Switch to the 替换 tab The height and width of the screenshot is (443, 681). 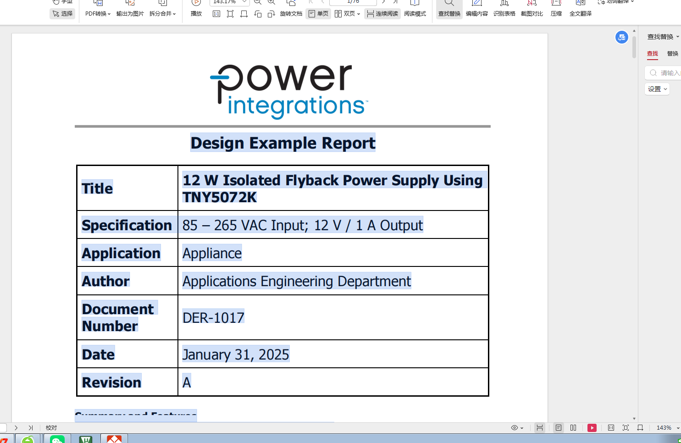coord(673,54)
